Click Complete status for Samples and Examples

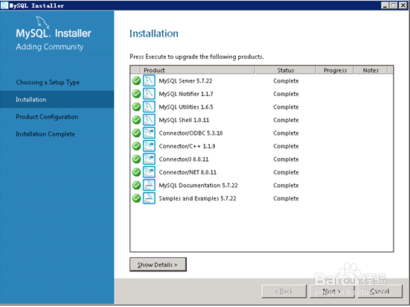(x=286, y=198)
